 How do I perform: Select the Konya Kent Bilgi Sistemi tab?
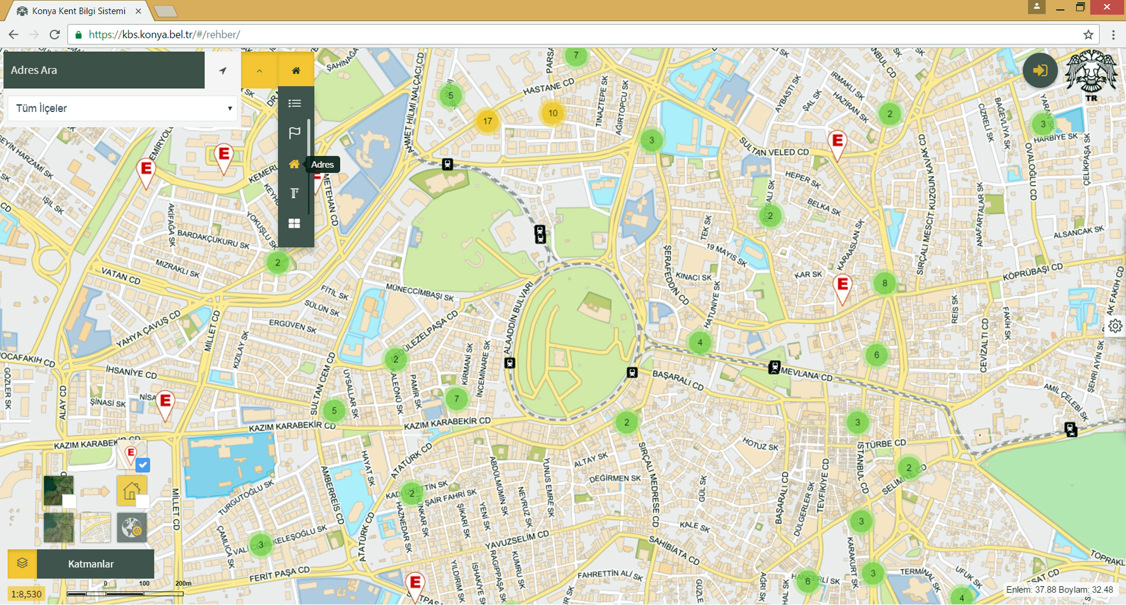[79, 11]
